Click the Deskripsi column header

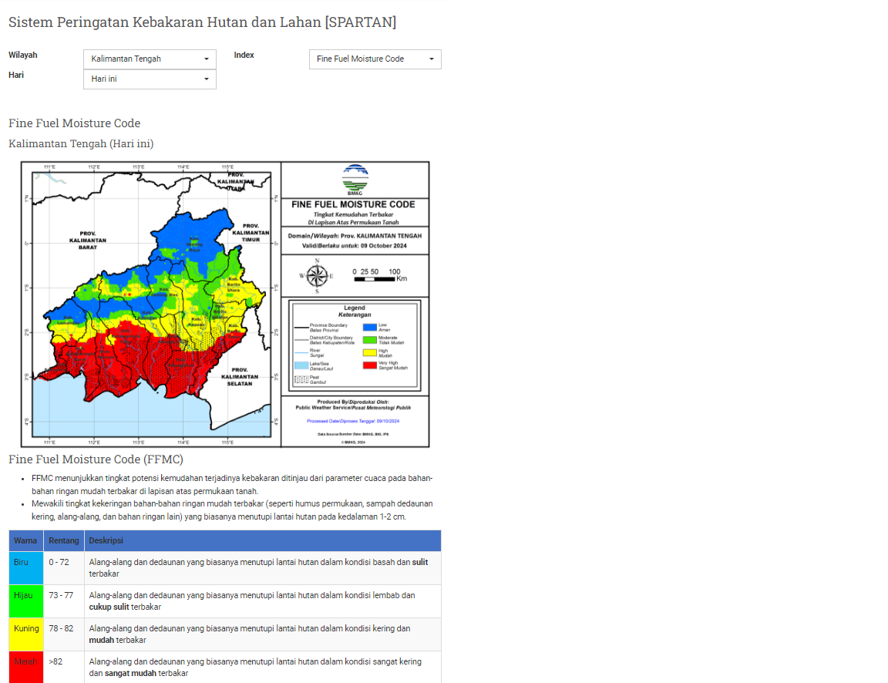263,541
